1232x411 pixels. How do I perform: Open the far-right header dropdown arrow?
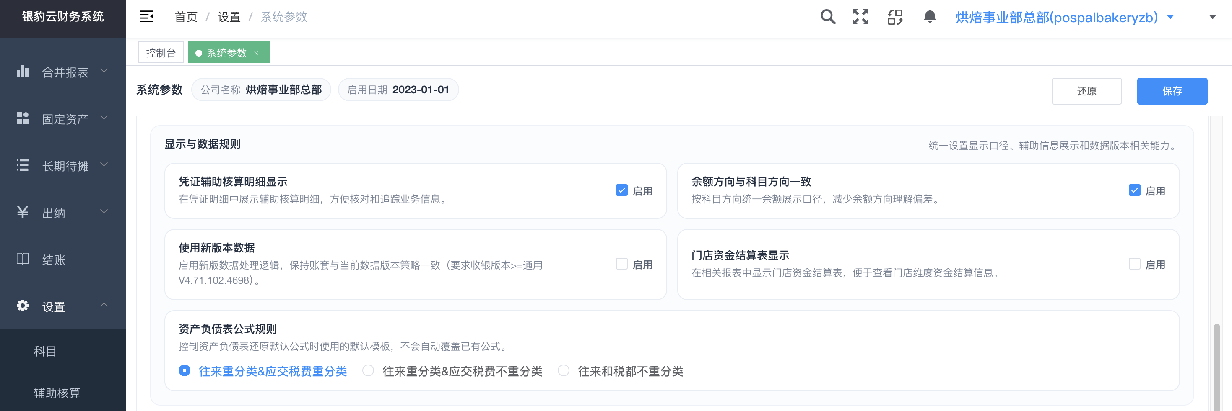tap(1212, 17)
